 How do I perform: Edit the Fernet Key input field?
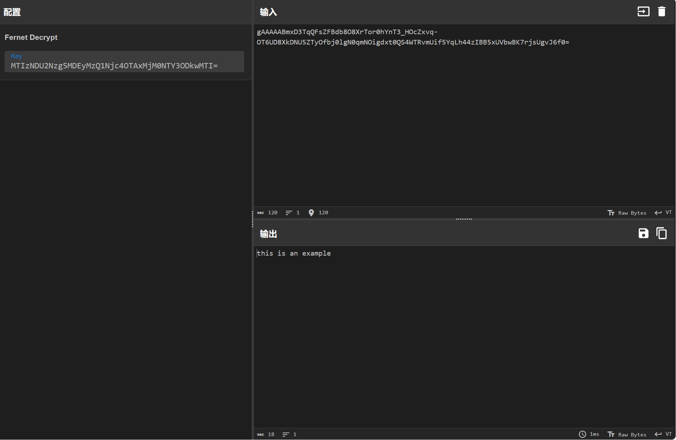point(124,62)
